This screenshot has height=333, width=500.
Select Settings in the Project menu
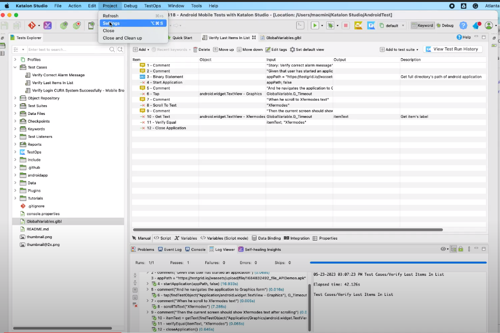click(x=133, y=23)
